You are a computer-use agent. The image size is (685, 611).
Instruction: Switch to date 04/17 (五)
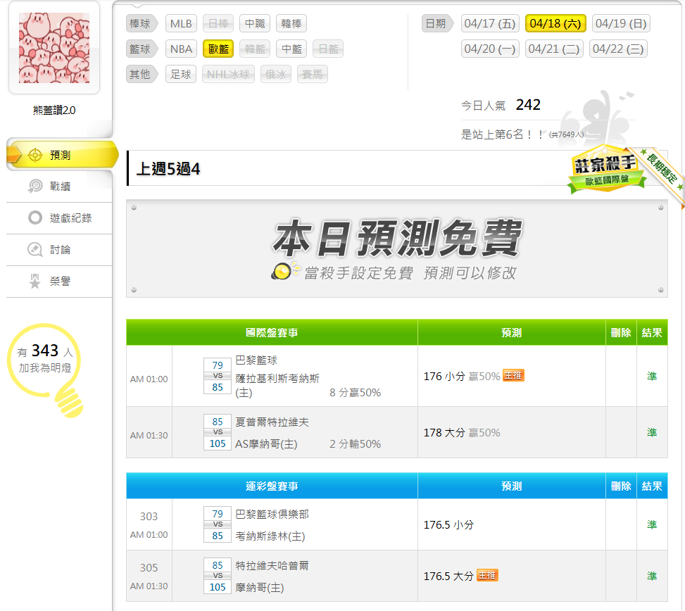[x=490, y=23]
